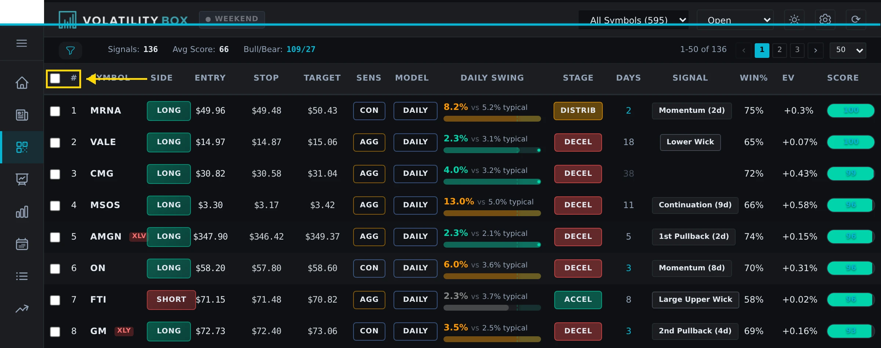This screenshot has height=348, width=881.
Task: Click the DAILY model badge for CMG
Action: coord(415,174)
